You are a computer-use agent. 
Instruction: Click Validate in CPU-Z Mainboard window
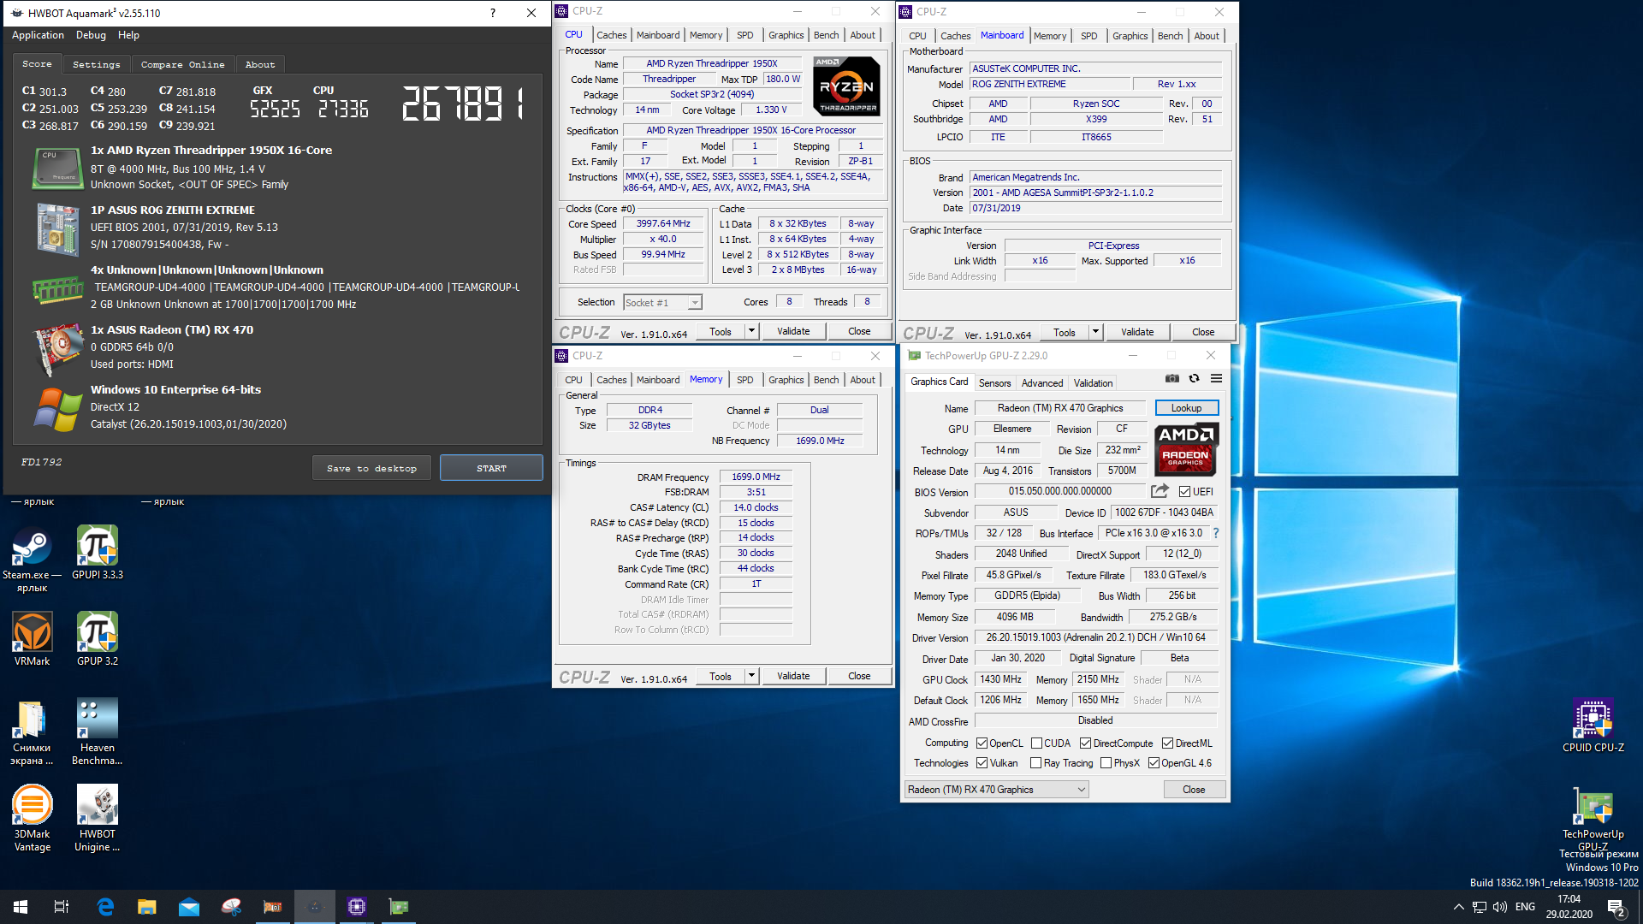tap(1137, 332)
